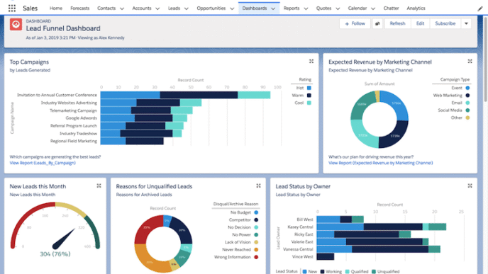
Task: Open View Report (Leads_By_Campaign) link
Action: [43, 163]
